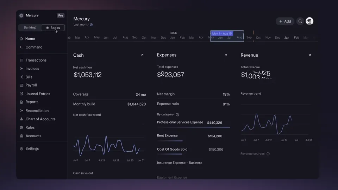The image size is (338, 190).
Task: Click the Chart of Accounts icon
Action: click(x=21, y=119)
